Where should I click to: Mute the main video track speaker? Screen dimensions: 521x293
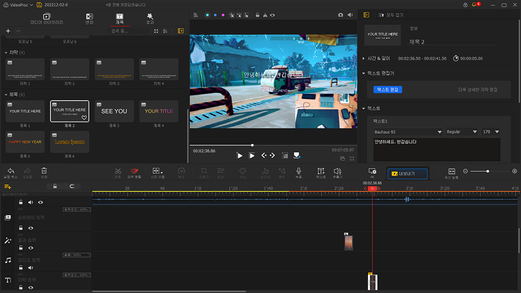coord(31,202)
